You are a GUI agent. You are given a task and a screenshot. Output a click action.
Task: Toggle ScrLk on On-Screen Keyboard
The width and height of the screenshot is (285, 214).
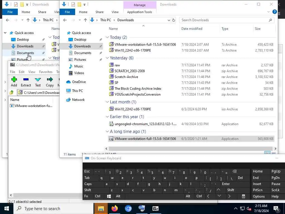pos(275,190)
